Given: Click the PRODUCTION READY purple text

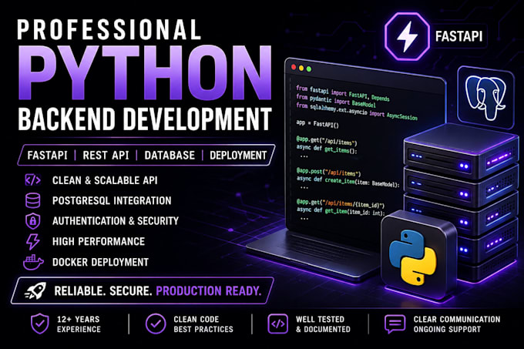Looking at the screenshot, I should pyautogui.click(x=208, y=291).
